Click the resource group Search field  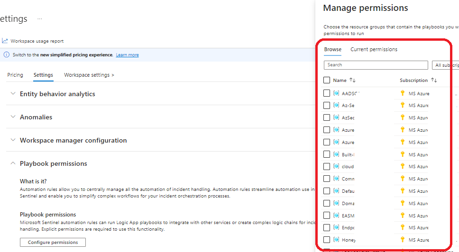coord(376,65)
